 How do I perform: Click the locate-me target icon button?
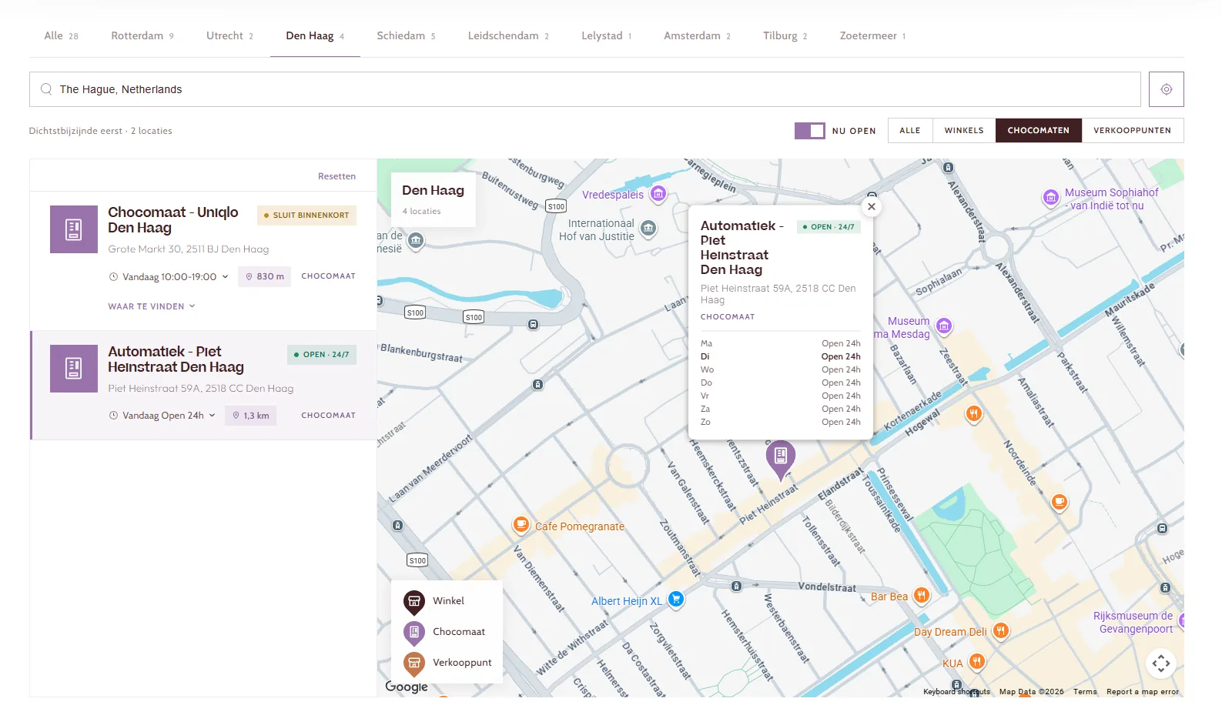[1166, 89]
